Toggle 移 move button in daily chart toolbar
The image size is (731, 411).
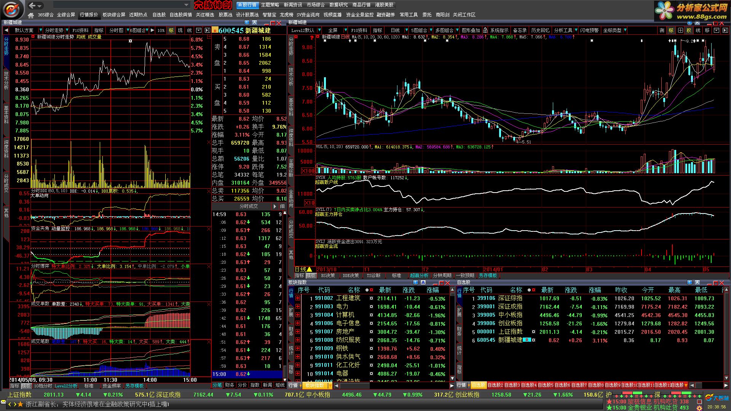click(707, 30)
